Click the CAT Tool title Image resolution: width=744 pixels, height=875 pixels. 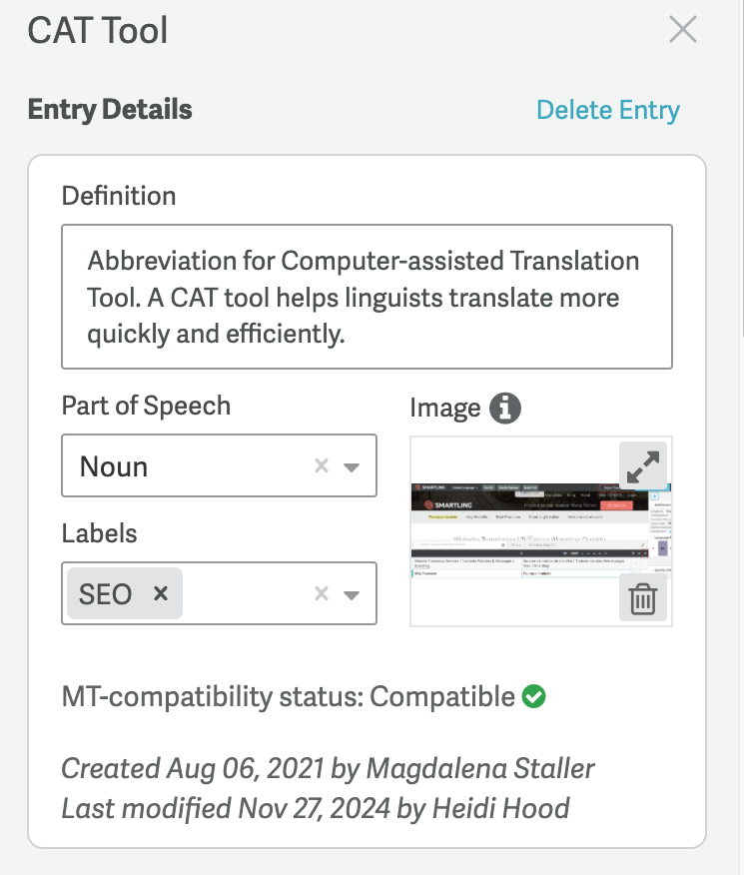98,31
